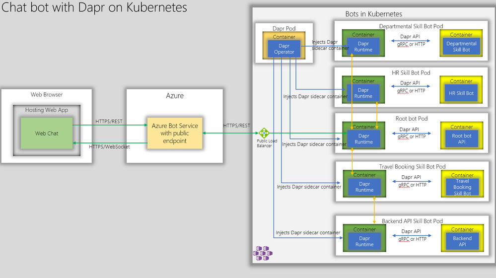
Task: Click 'HTTPS/REST' label between Web Chat and Azure
Action: (109, 122)
